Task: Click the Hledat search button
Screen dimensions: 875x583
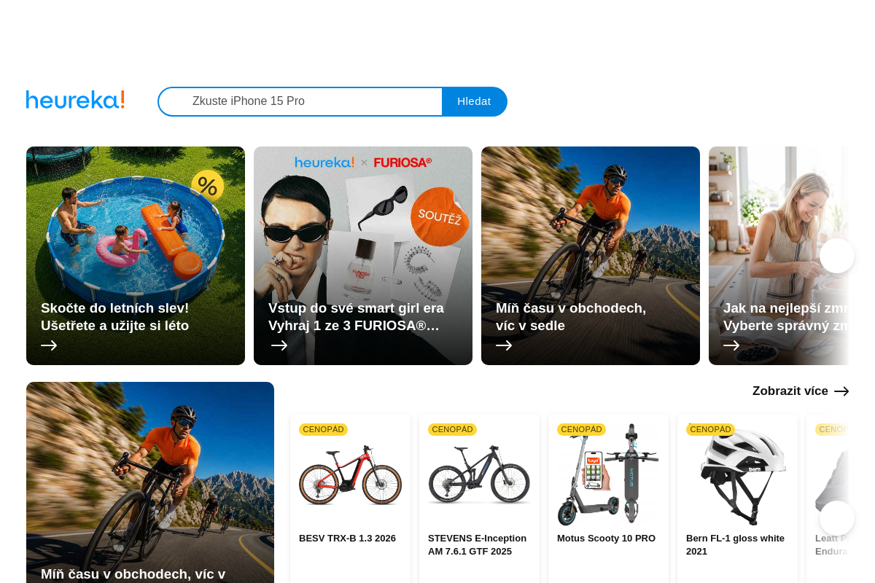Action: click(x=474, y=101)
